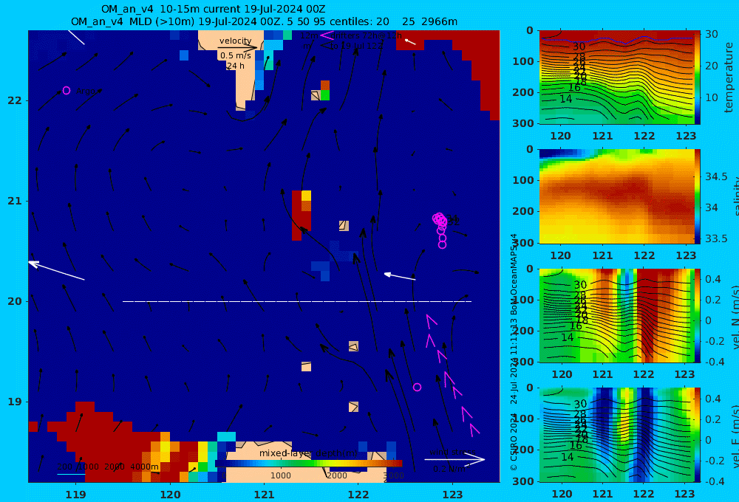The image size is (739, 502).
Task: Click the cluster of magenta drifter circles near 123°E
Action: coord(440,230)
